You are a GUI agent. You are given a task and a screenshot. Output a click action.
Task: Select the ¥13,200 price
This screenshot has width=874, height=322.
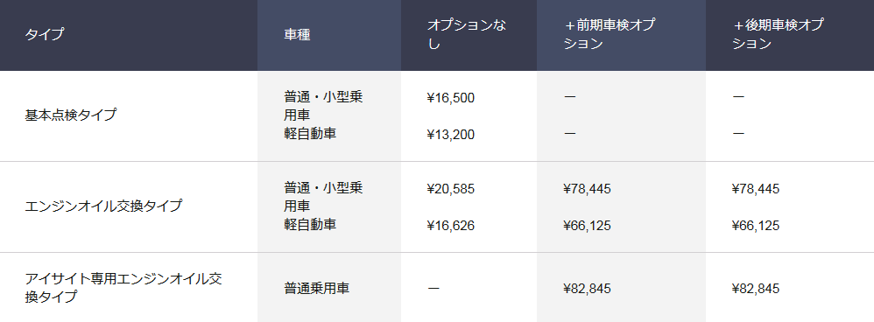point(451,135)
